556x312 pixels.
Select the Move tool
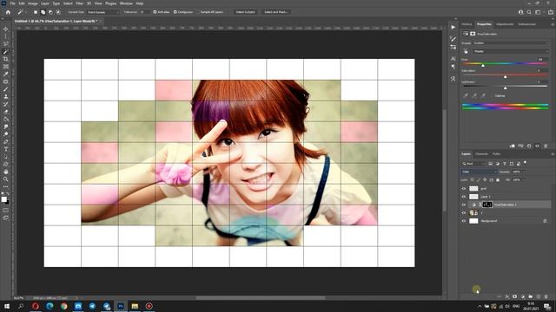[x=6, y=29]
